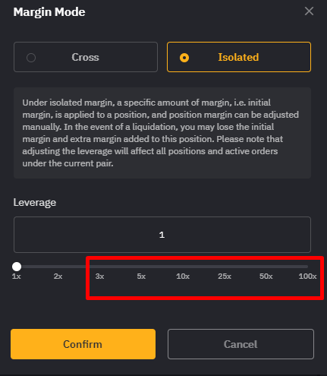Jump to the 100x leverage mark

coord(307,276)
